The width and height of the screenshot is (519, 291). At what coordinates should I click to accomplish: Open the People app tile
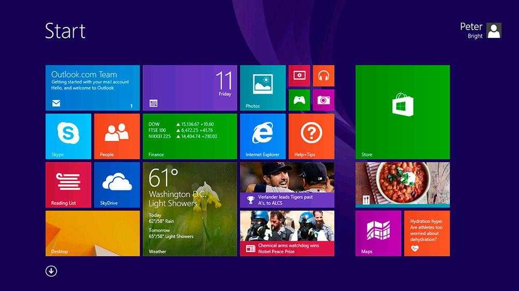(117, 136)
